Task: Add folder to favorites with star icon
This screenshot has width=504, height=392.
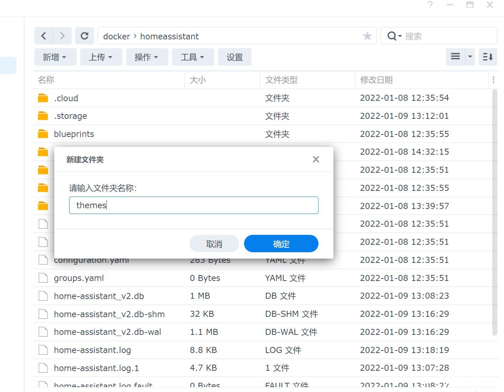Action: coord(367,36)
